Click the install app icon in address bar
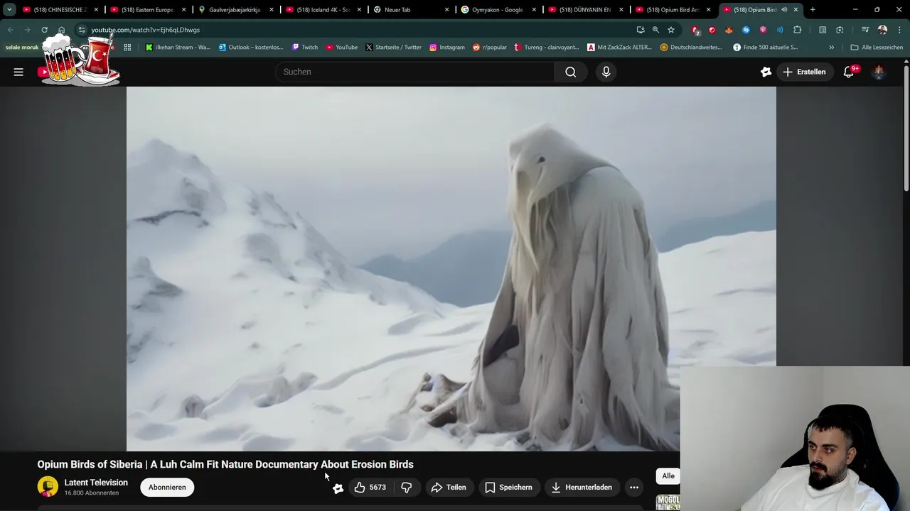910x511 pixels. (641, 30)
